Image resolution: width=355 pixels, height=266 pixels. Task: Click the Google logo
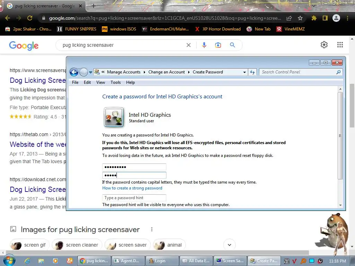(x=24, y=45)
